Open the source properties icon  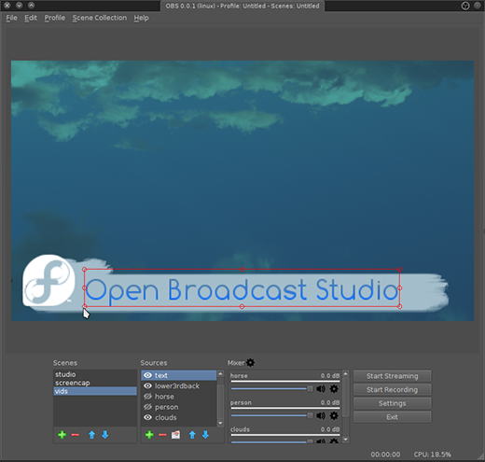click(175, 435)
